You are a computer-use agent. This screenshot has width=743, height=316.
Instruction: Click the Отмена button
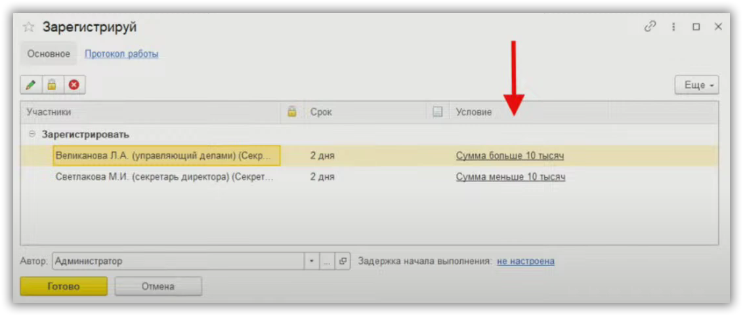[158, 286]
